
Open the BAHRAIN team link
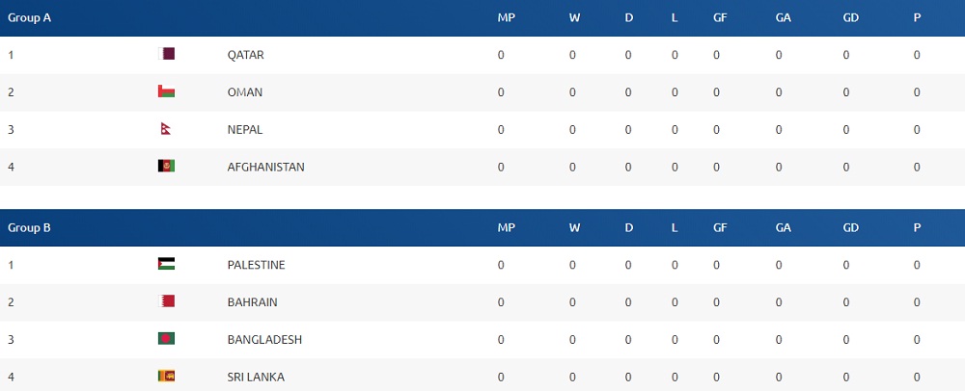pos(252,302)
